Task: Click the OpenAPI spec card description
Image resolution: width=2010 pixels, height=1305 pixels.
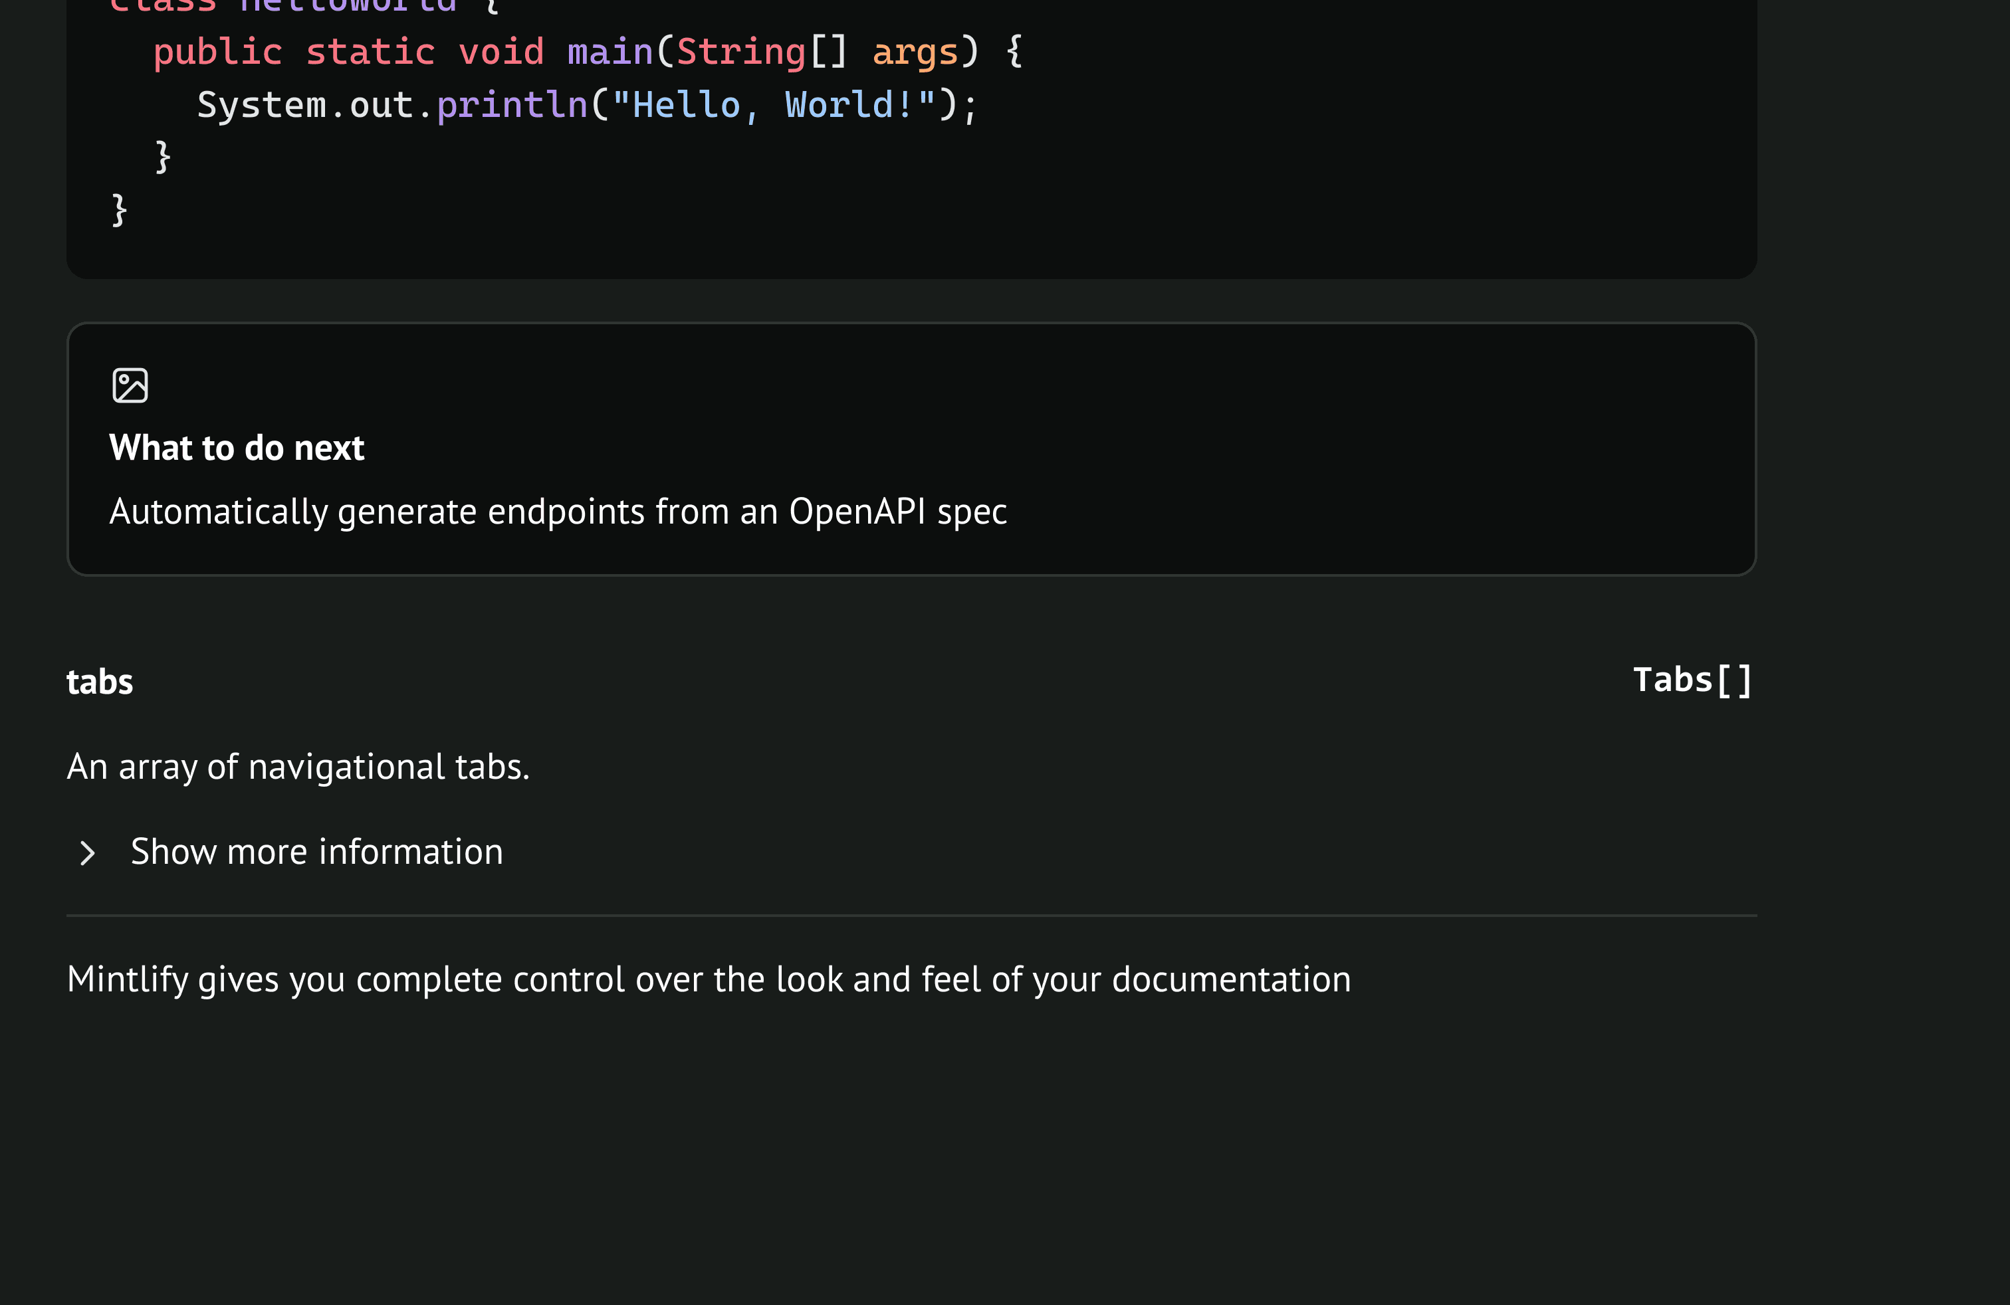Action: point(558,512)
